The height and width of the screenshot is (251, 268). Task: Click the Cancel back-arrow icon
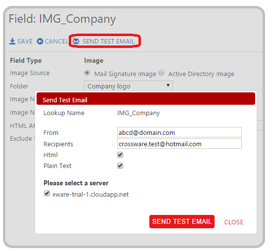[40, 42]
